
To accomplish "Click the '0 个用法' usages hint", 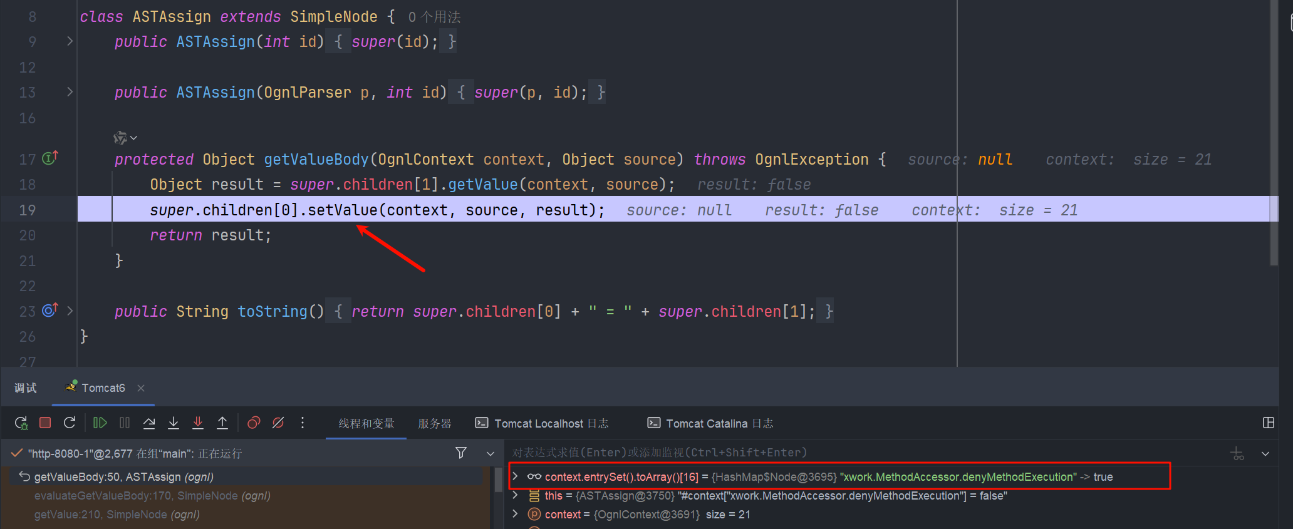I will click(434, 17).
